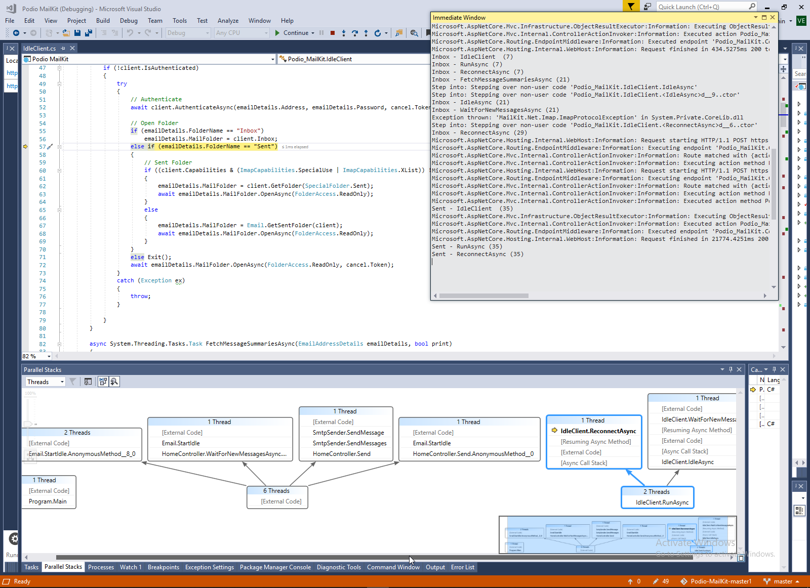
Task: Break all execution with the pause icon
Action: click(x=321, y=33)
